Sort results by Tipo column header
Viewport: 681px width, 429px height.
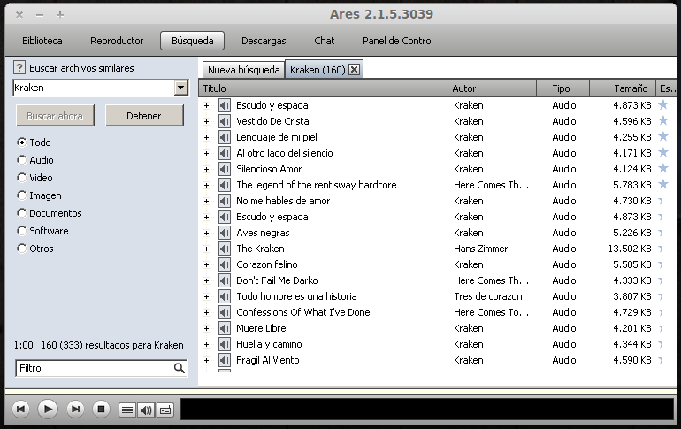562,88
